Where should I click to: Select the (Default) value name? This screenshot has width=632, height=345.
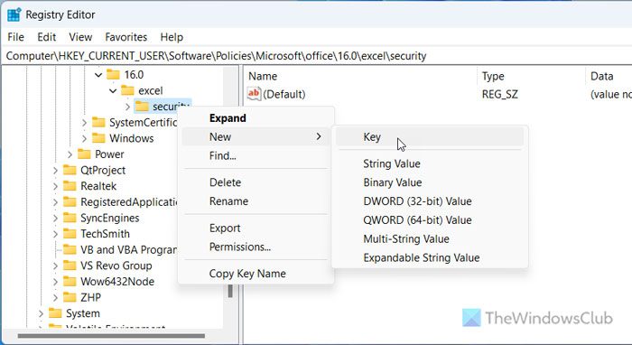(284, 94)
